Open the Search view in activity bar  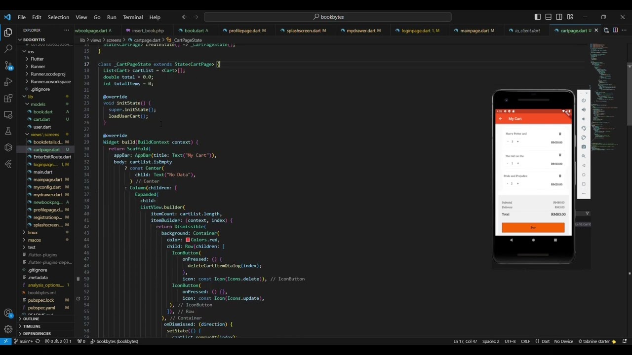8,49
